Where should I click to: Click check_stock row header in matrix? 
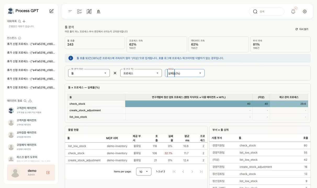pyautogui.click(x=96, y=104)
